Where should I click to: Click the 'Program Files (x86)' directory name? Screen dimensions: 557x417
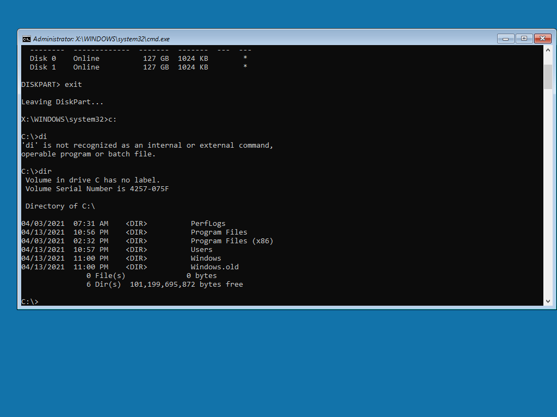(x=232, y=241)
